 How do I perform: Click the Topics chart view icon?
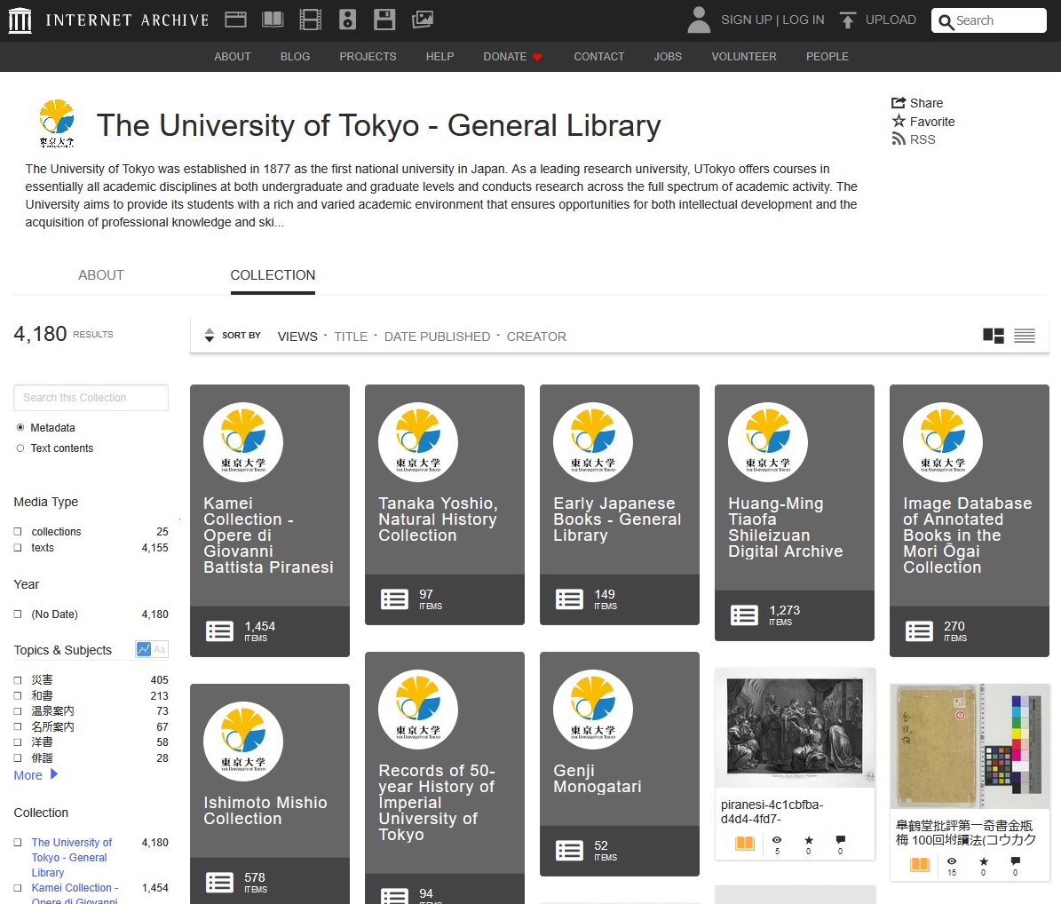click(144, 649)
